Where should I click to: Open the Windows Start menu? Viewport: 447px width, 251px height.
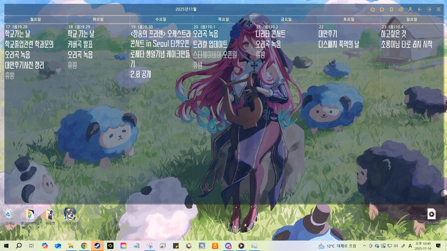click(6, 246)
